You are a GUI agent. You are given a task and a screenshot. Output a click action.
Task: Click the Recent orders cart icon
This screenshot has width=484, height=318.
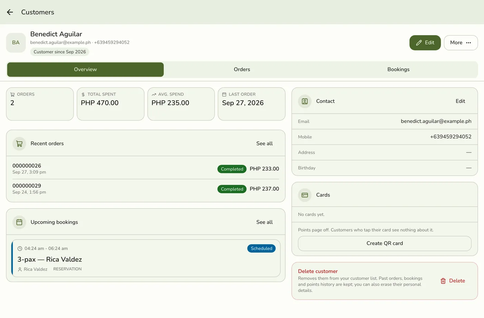point(19,143)
